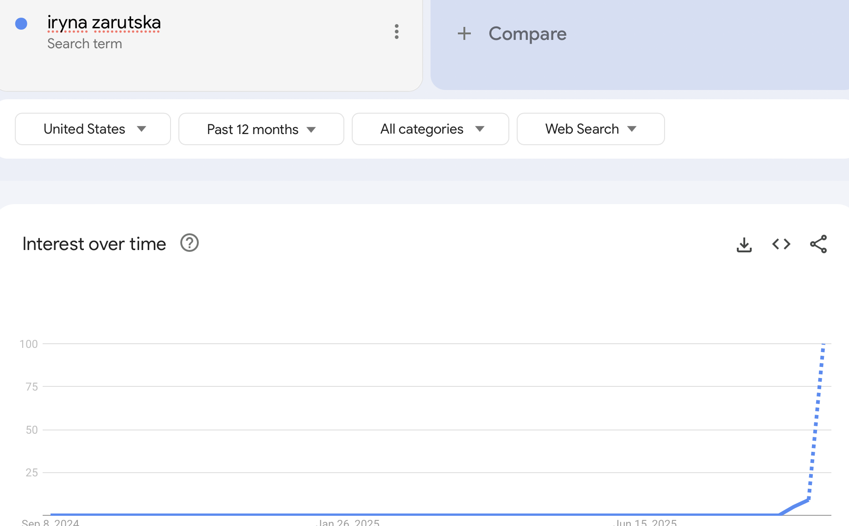Select the Sep 8, 2024 axis date
The image size is (849, 526).
click(x=51, y=522)
